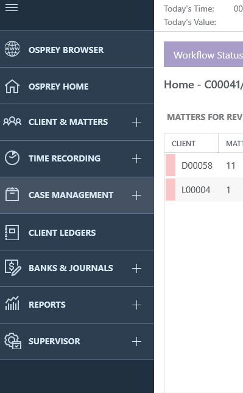This screenshot has height=393, width=243.
Task: Click the Supervisor gear icon
Action: (13, 341)
